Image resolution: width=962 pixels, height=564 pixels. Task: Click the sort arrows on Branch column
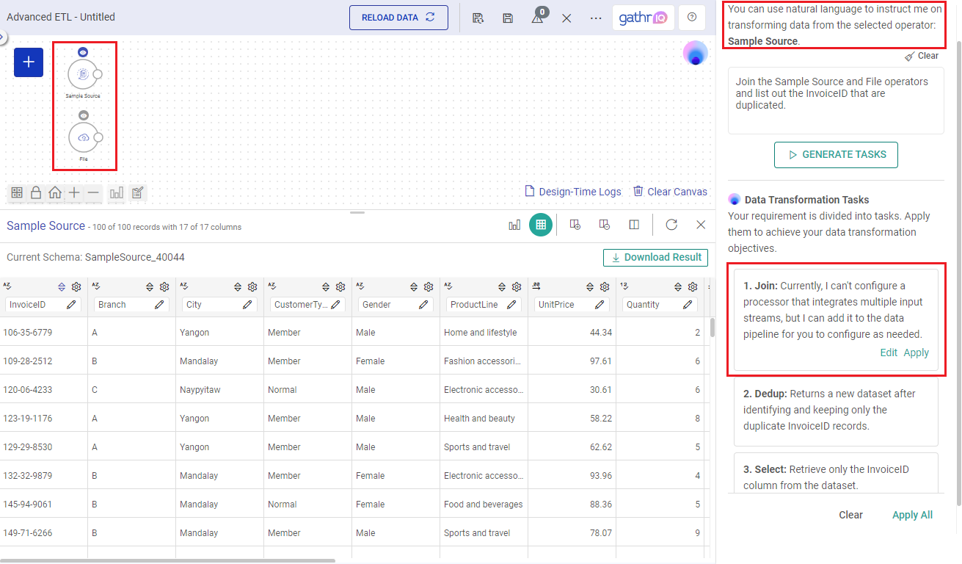150,287
